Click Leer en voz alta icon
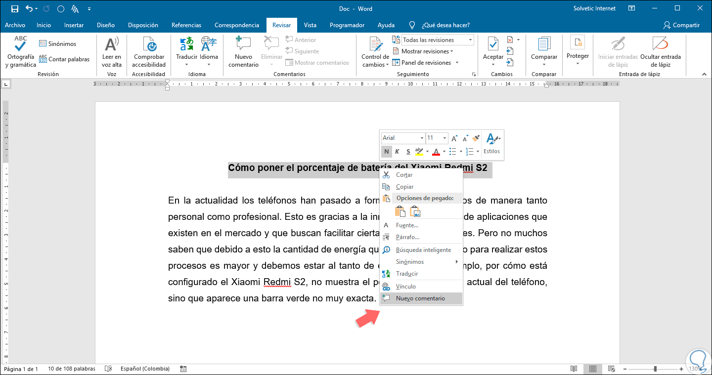This screenshot has width=712, height=375. pos(112,45)
